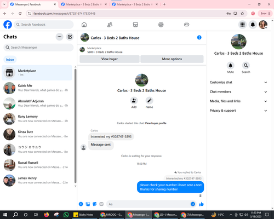Open more actions plus icon in composer
This screenshot has height=219, width=274.
coord(81,204)
